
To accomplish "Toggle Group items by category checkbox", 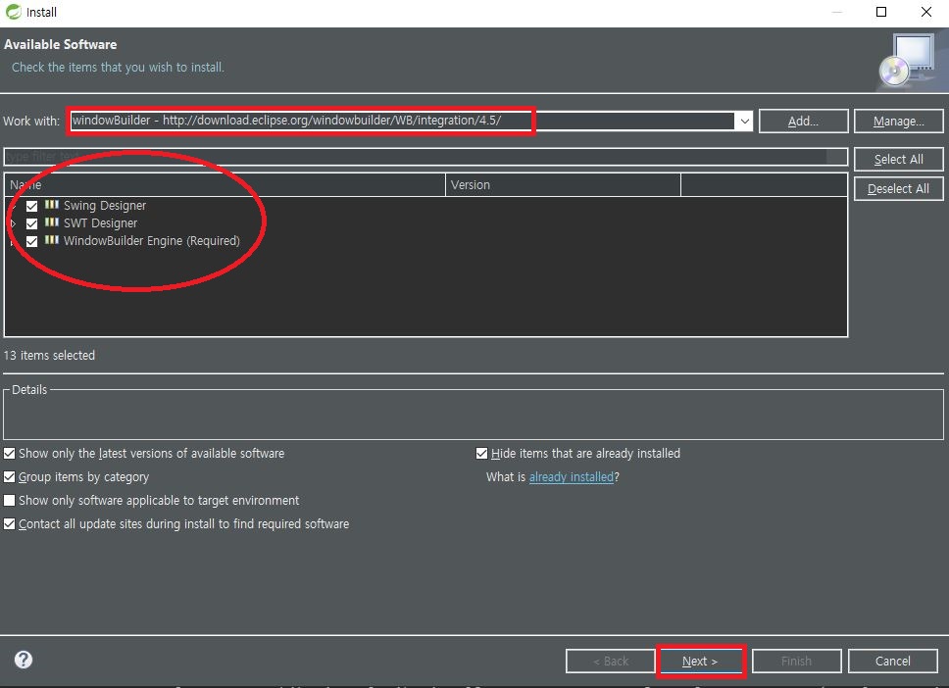I will click(x=10, y=477).
